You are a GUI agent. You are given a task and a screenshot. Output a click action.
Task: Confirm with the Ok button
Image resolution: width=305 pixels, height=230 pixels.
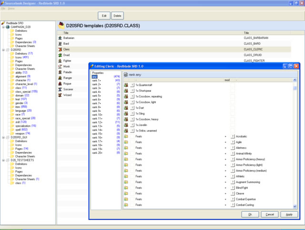click(250, 214)
